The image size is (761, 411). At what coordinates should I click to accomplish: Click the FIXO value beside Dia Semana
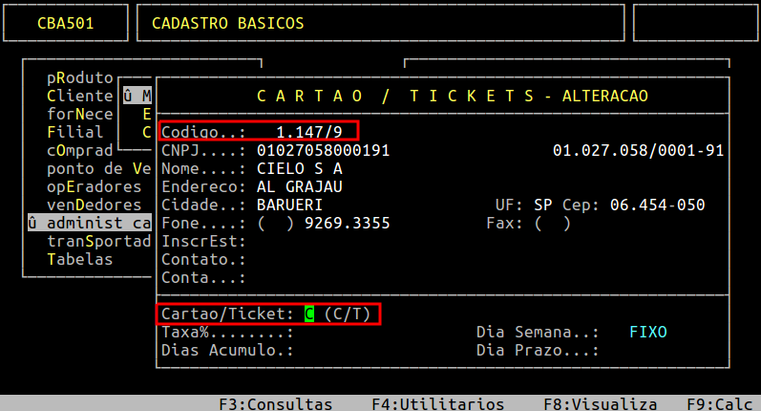648,332
